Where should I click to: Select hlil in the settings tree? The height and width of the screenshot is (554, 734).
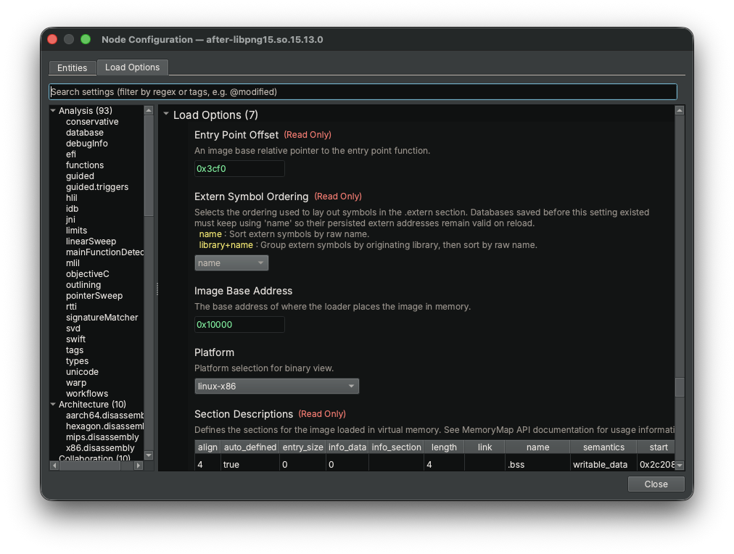[x=72, y=197]
